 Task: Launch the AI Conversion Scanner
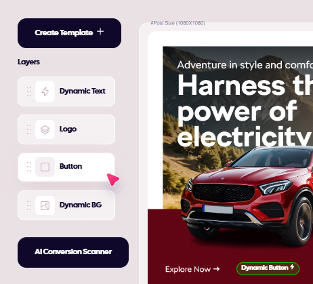click(73, 252)
